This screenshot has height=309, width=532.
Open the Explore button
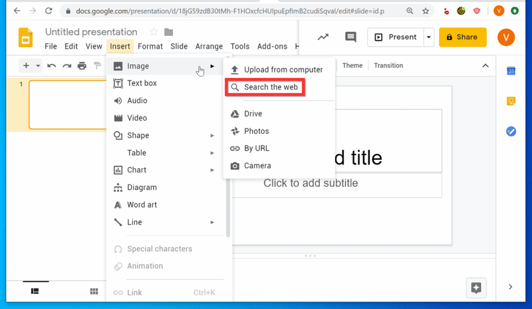click(x=476, y=288)
